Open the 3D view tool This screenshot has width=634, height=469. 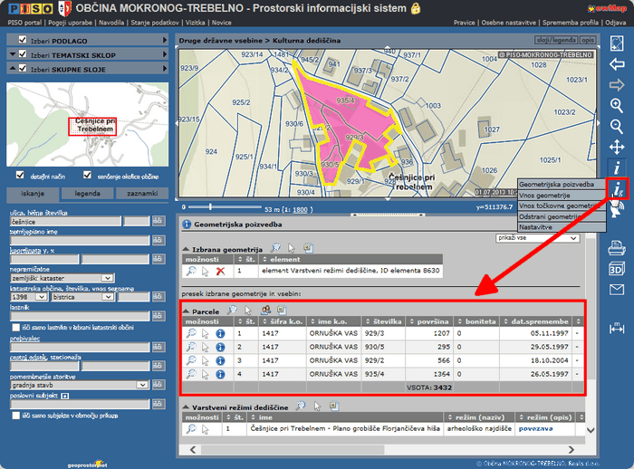617,268
